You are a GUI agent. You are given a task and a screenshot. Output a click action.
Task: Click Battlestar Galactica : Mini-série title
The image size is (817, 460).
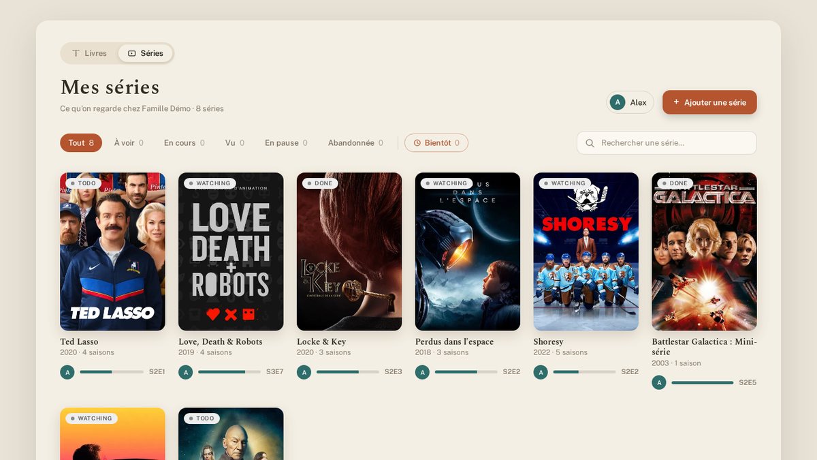coord(705,347)
